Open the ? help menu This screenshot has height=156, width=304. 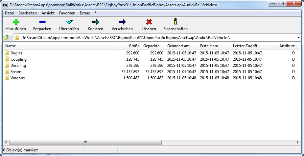(95, 13)
